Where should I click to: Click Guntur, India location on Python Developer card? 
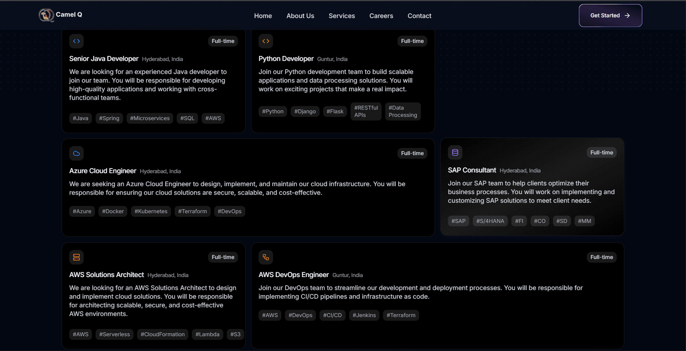point(332,59)
